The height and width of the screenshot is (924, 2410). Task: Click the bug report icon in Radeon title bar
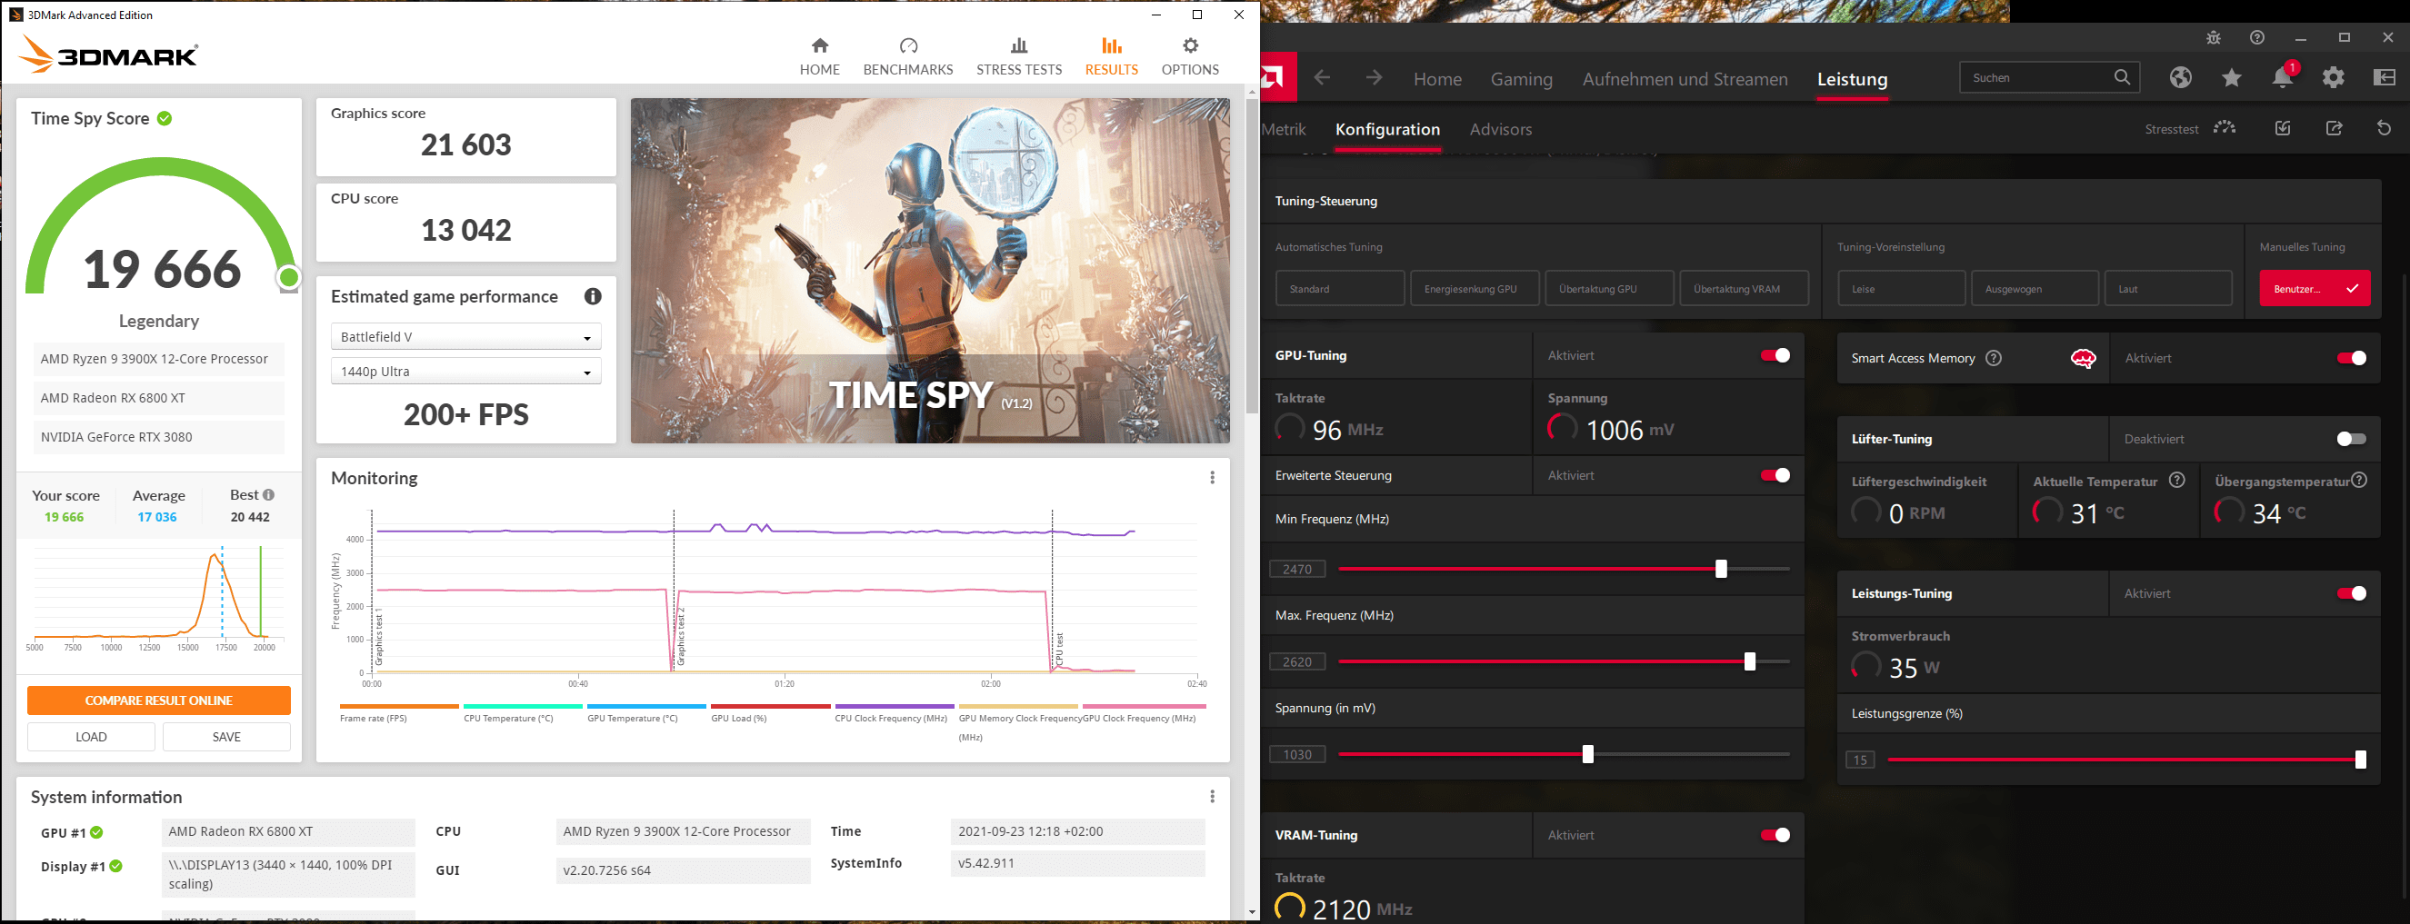2213,37
